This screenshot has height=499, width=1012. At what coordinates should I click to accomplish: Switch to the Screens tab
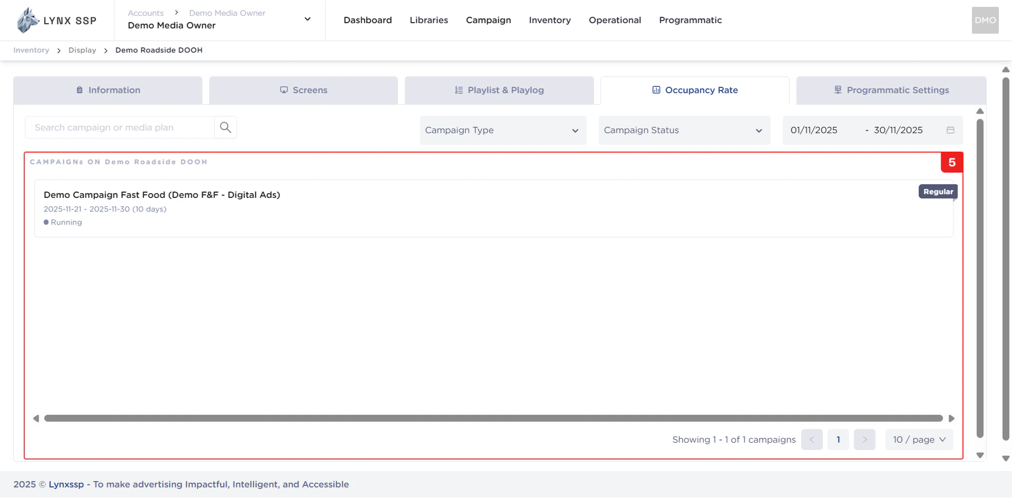tap(304, 90)
